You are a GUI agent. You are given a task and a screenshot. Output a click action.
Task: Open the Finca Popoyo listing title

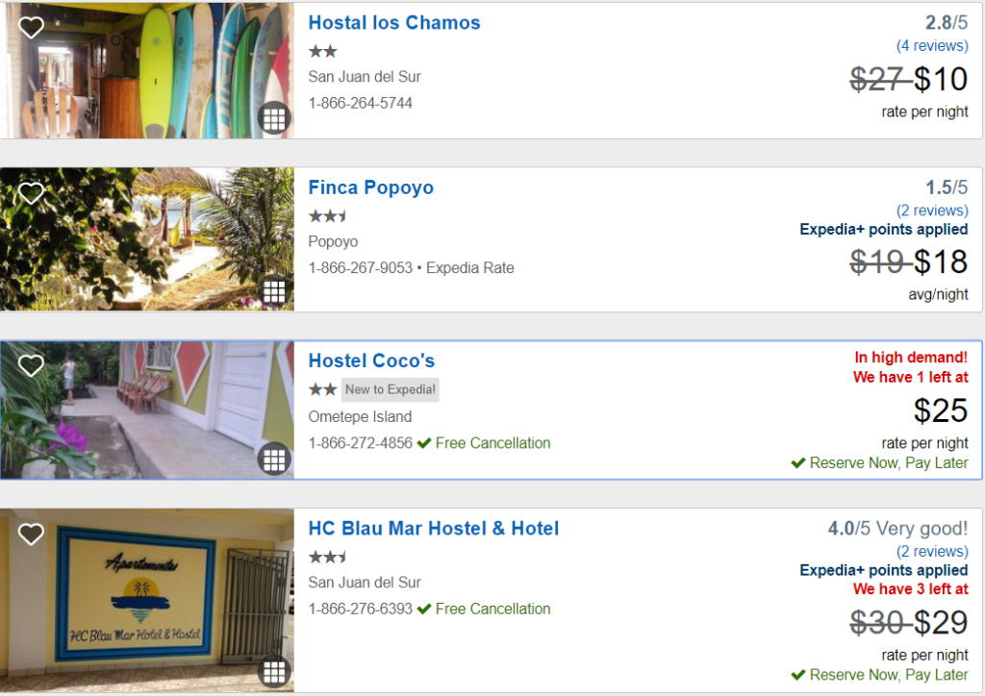(370, 187)
